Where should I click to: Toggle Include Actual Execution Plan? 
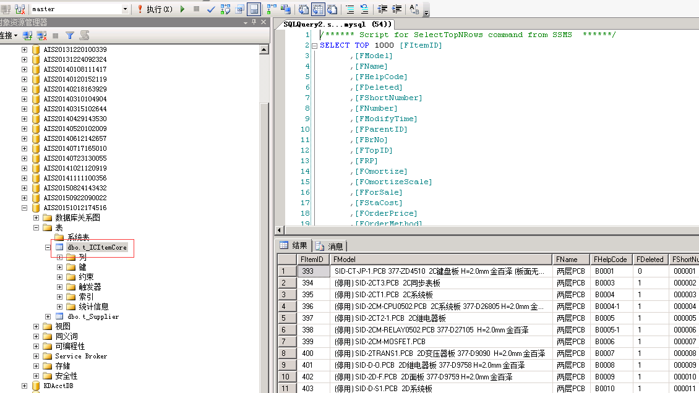(x=272, y=9)
